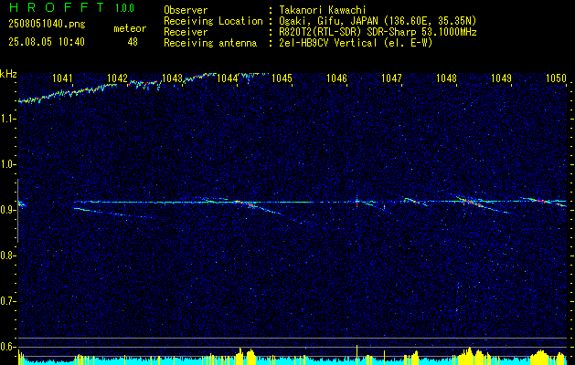575x365 pixels.
Task: Click the vertical grey frequency range bar
Action: 17,211
